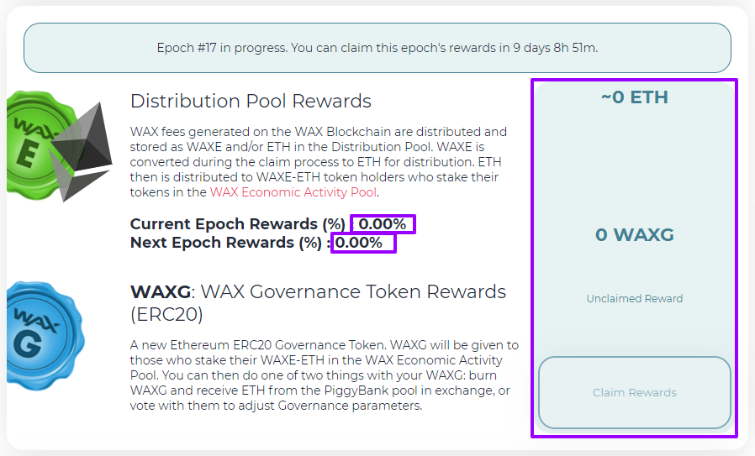Open the WAX Economic Activity Pool link

point(293,192)
